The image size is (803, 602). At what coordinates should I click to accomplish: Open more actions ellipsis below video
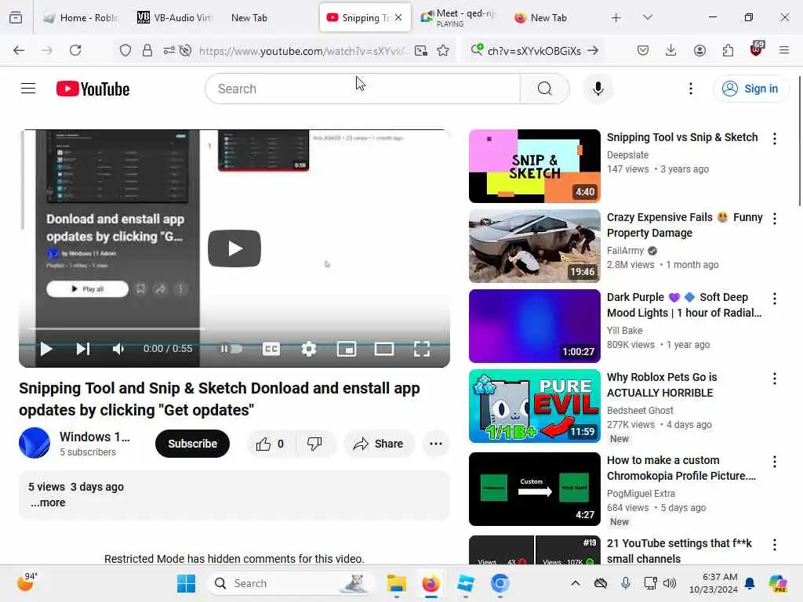click(x=436, y=444)
